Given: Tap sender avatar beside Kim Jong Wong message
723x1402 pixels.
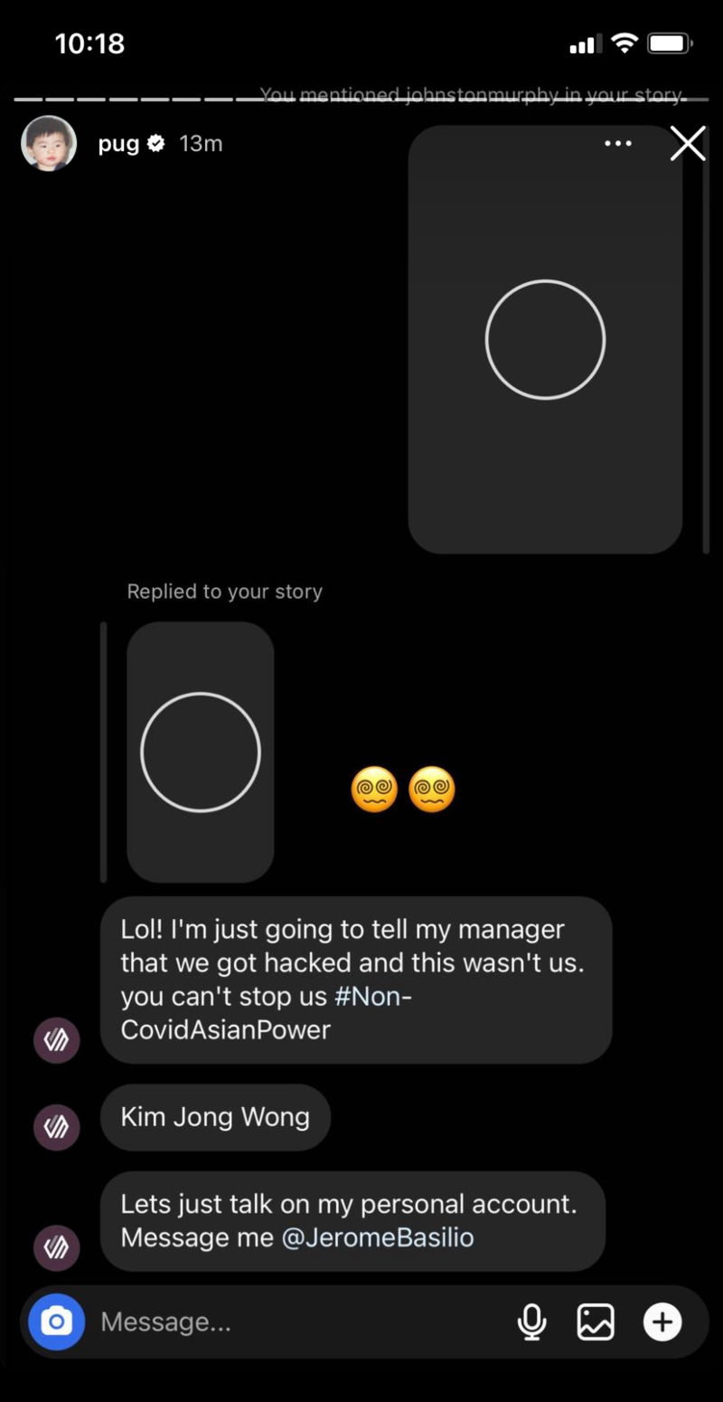Looking at the screenshot, I should coord(57,1128).
